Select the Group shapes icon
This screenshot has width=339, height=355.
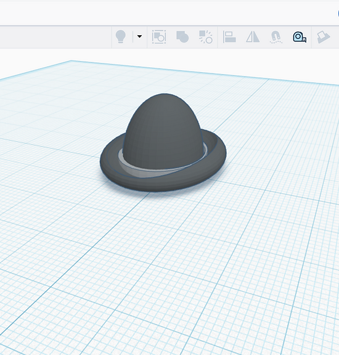(182, 37)
